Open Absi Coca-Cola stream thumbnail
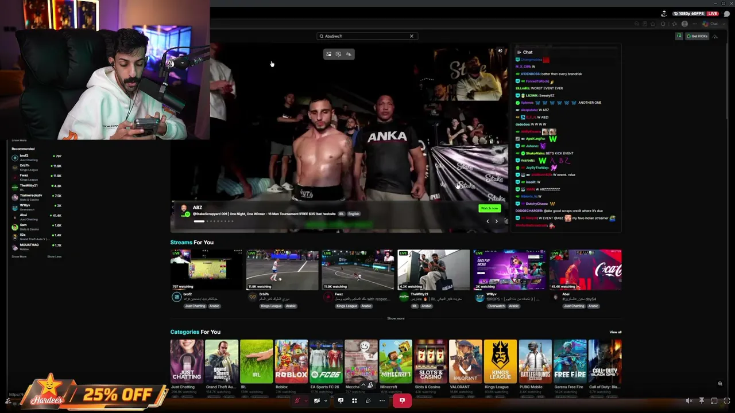 click(585, 270)
